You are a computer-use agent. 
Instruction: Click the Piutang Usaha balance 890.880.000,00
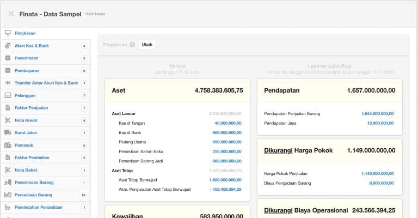227,142
